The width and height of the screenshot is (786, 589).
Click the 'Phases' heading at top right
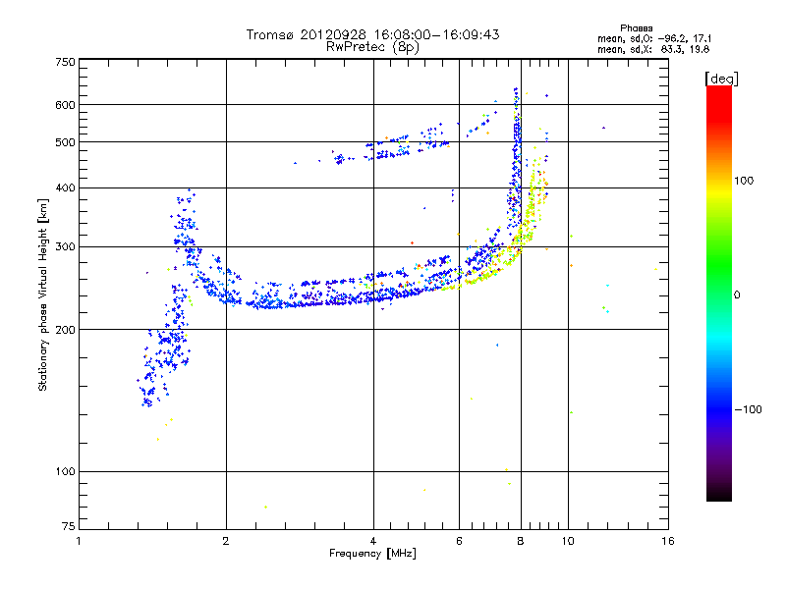(x=636, y=28)
